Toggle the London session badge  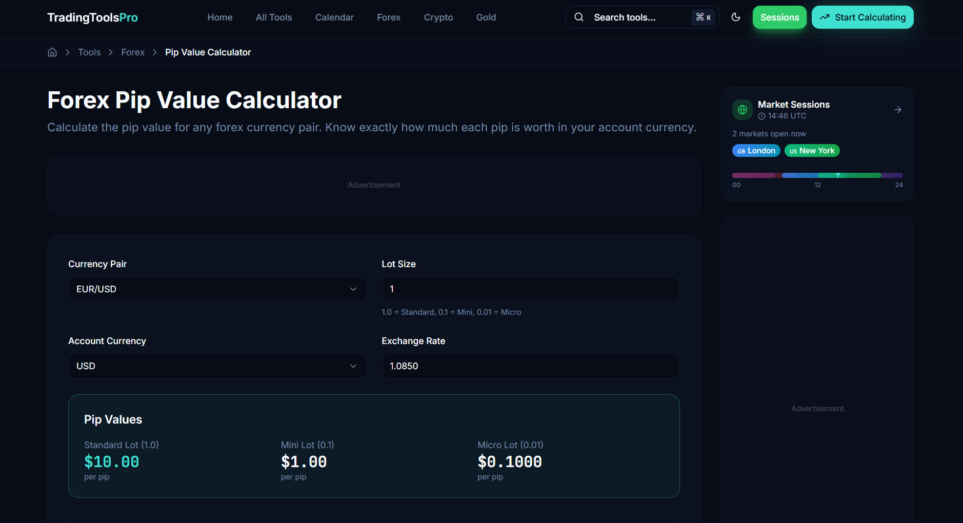click(x=756, y=150)
